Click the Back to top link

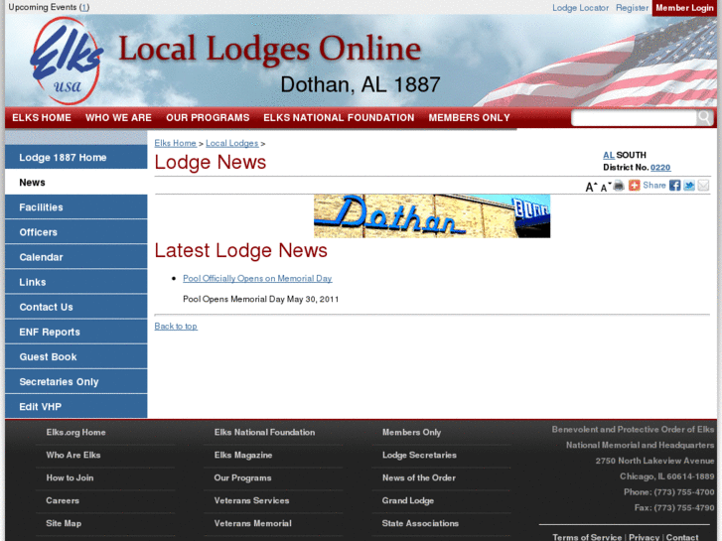(176, 326)
